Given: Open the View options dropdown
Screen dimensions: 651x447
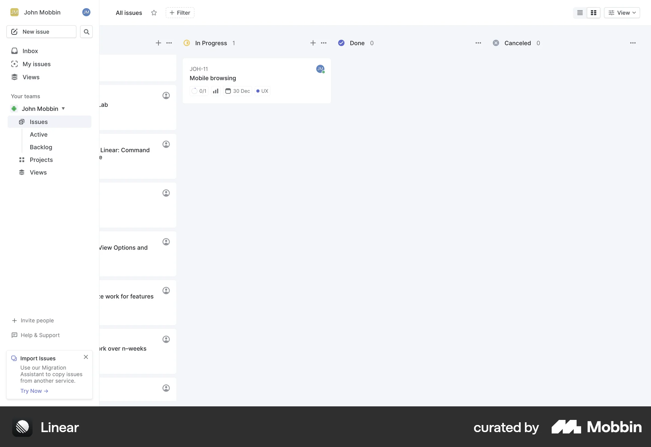Looking at the screenshot, I should tap(622, 13).
